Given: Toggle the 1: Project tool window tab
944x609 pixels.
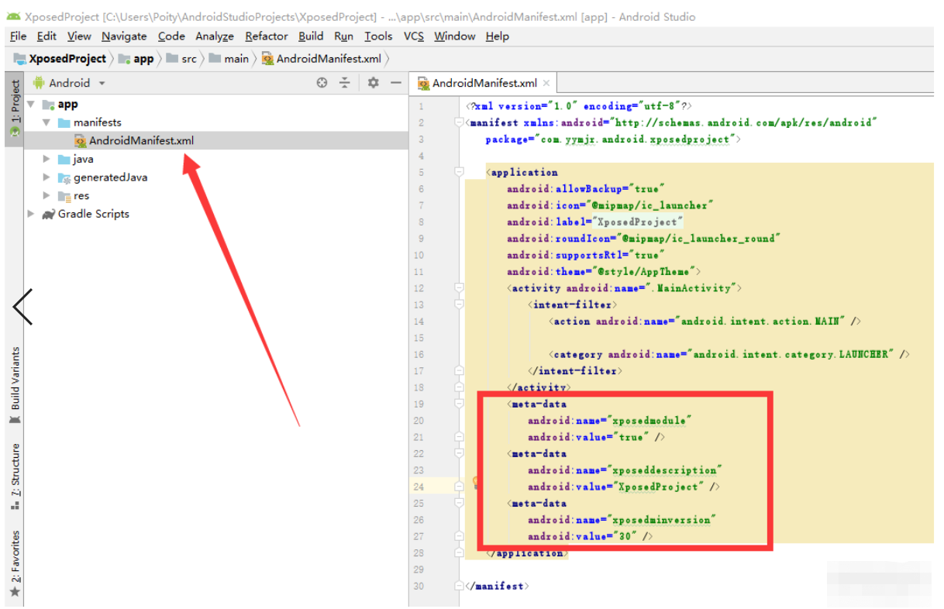Looking at the screenshot, I should [x=15, y=109].
